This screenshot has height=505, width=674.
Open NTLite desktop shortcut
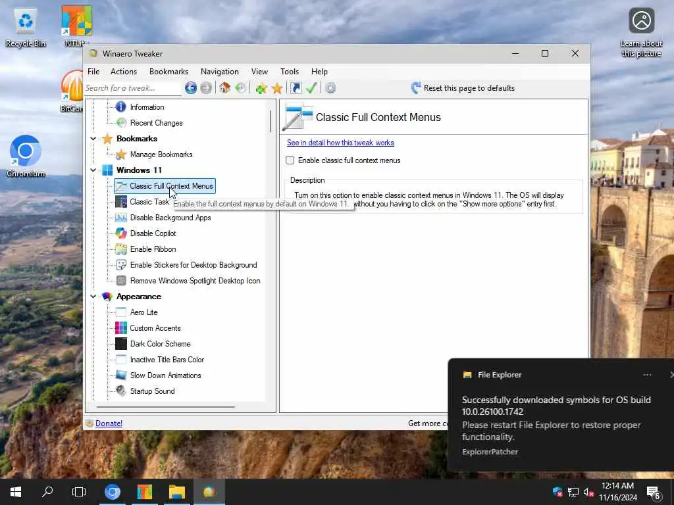(76, 26)
